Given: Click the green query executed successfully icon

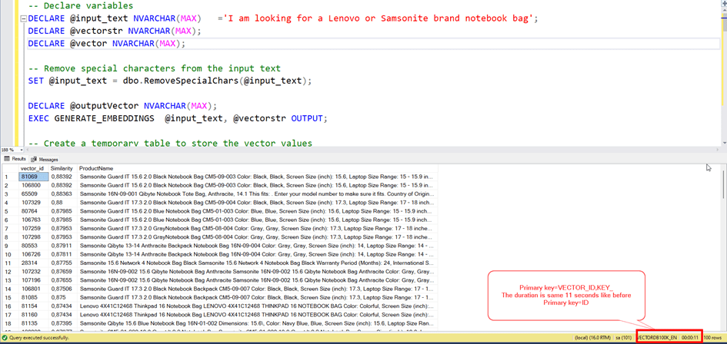Looking at the screenshot, I should point(5,338).
